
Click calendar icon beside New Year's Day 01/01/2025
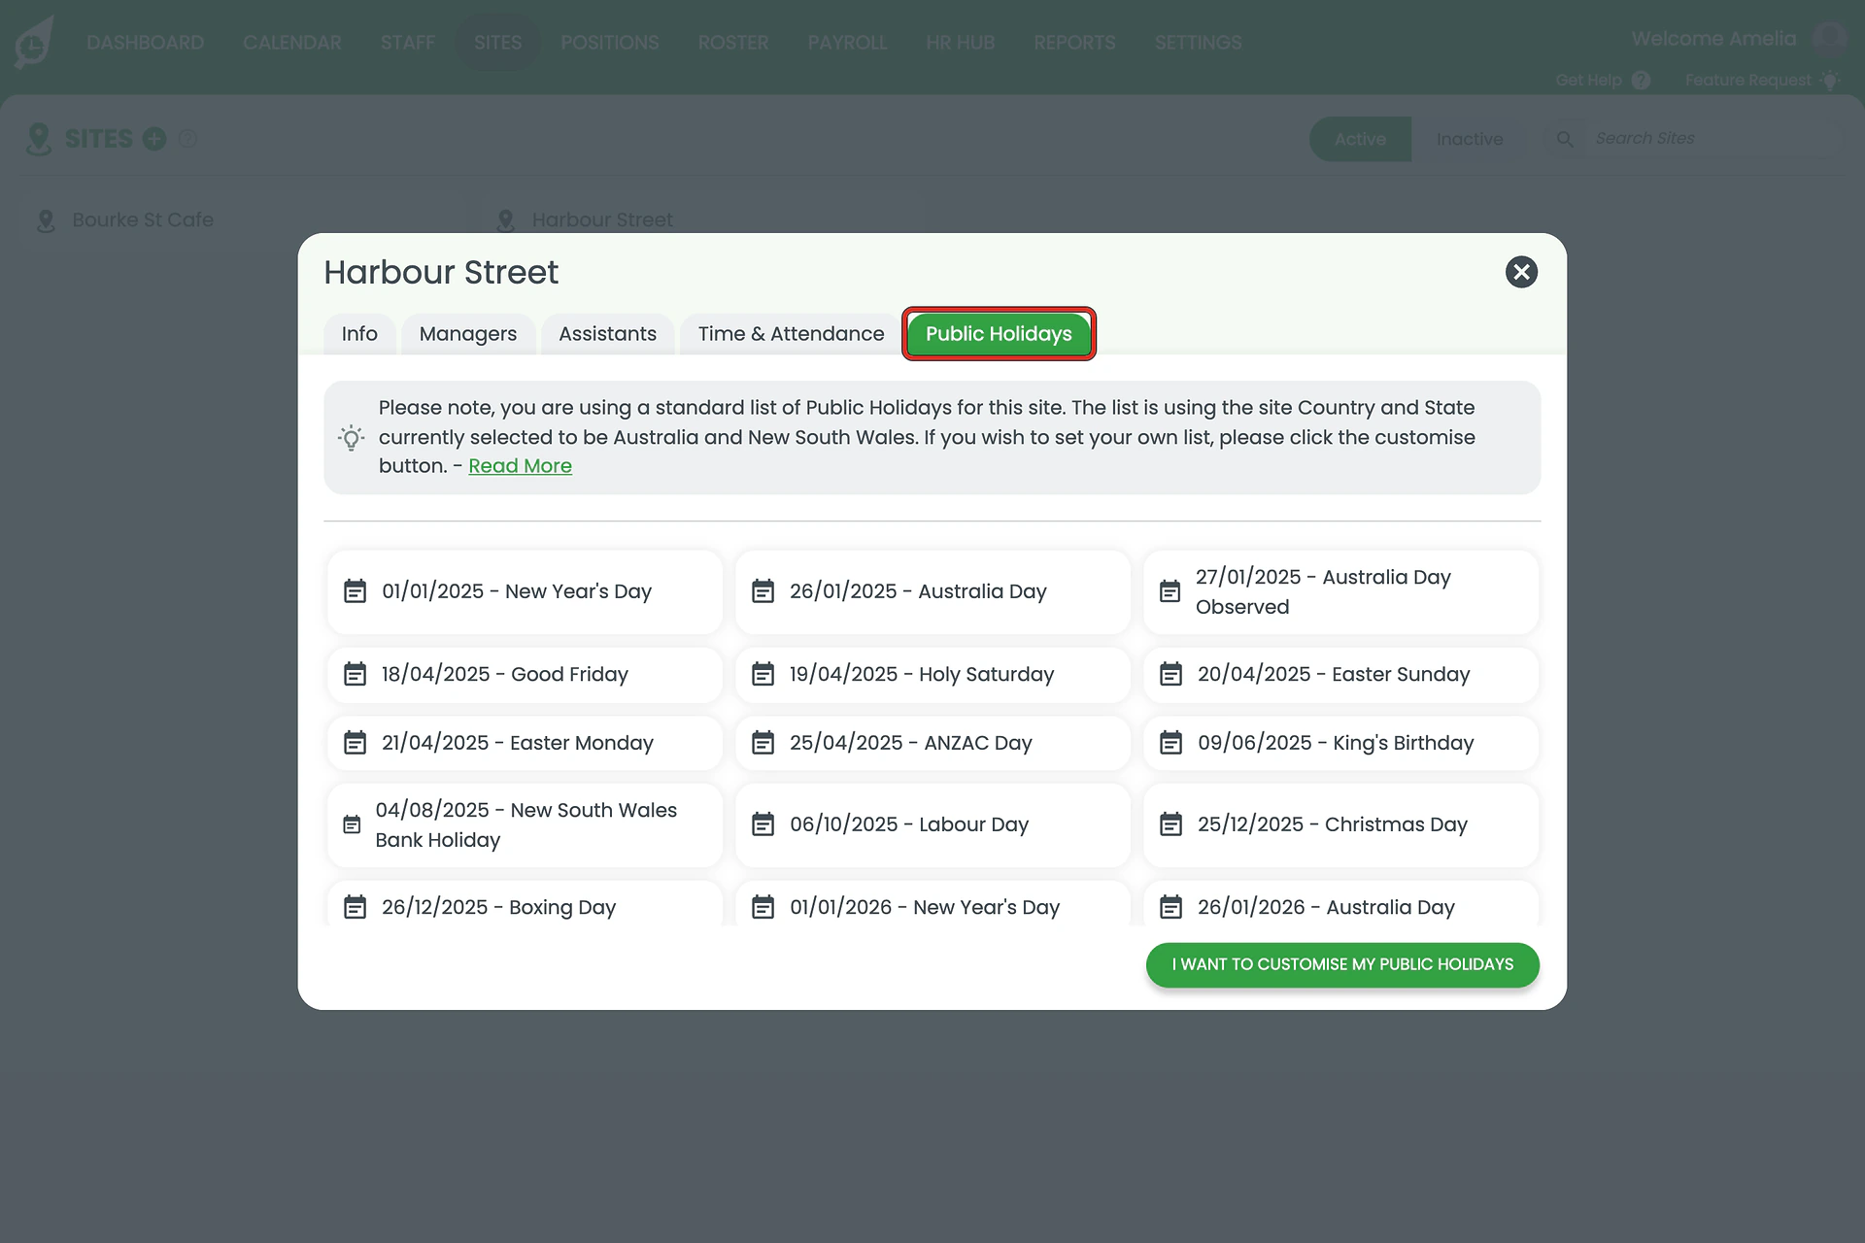pyautogui.click(x=356, y=591)
